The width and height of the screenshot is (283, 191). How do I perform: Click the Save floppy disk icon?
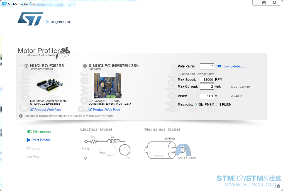(x=29, y=148)
